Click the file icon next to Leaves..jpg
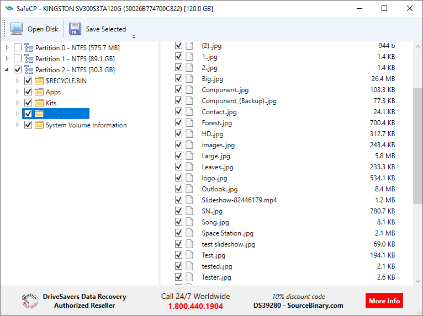The height and width of the screenshot is (316, 423). coord(189,167)
